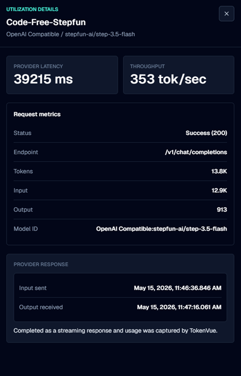
Task: Select the Provider Latency card
Action: click(62, 75)
